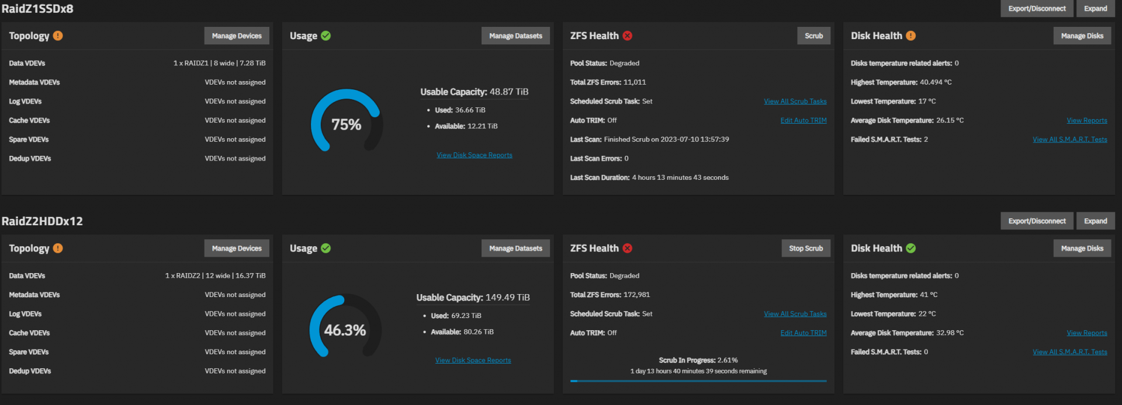The height and width of the screenshot is (405, 1122).
Task: Expand the RaidZ1SSDx8 pool
Action: tap(1095, 9)
